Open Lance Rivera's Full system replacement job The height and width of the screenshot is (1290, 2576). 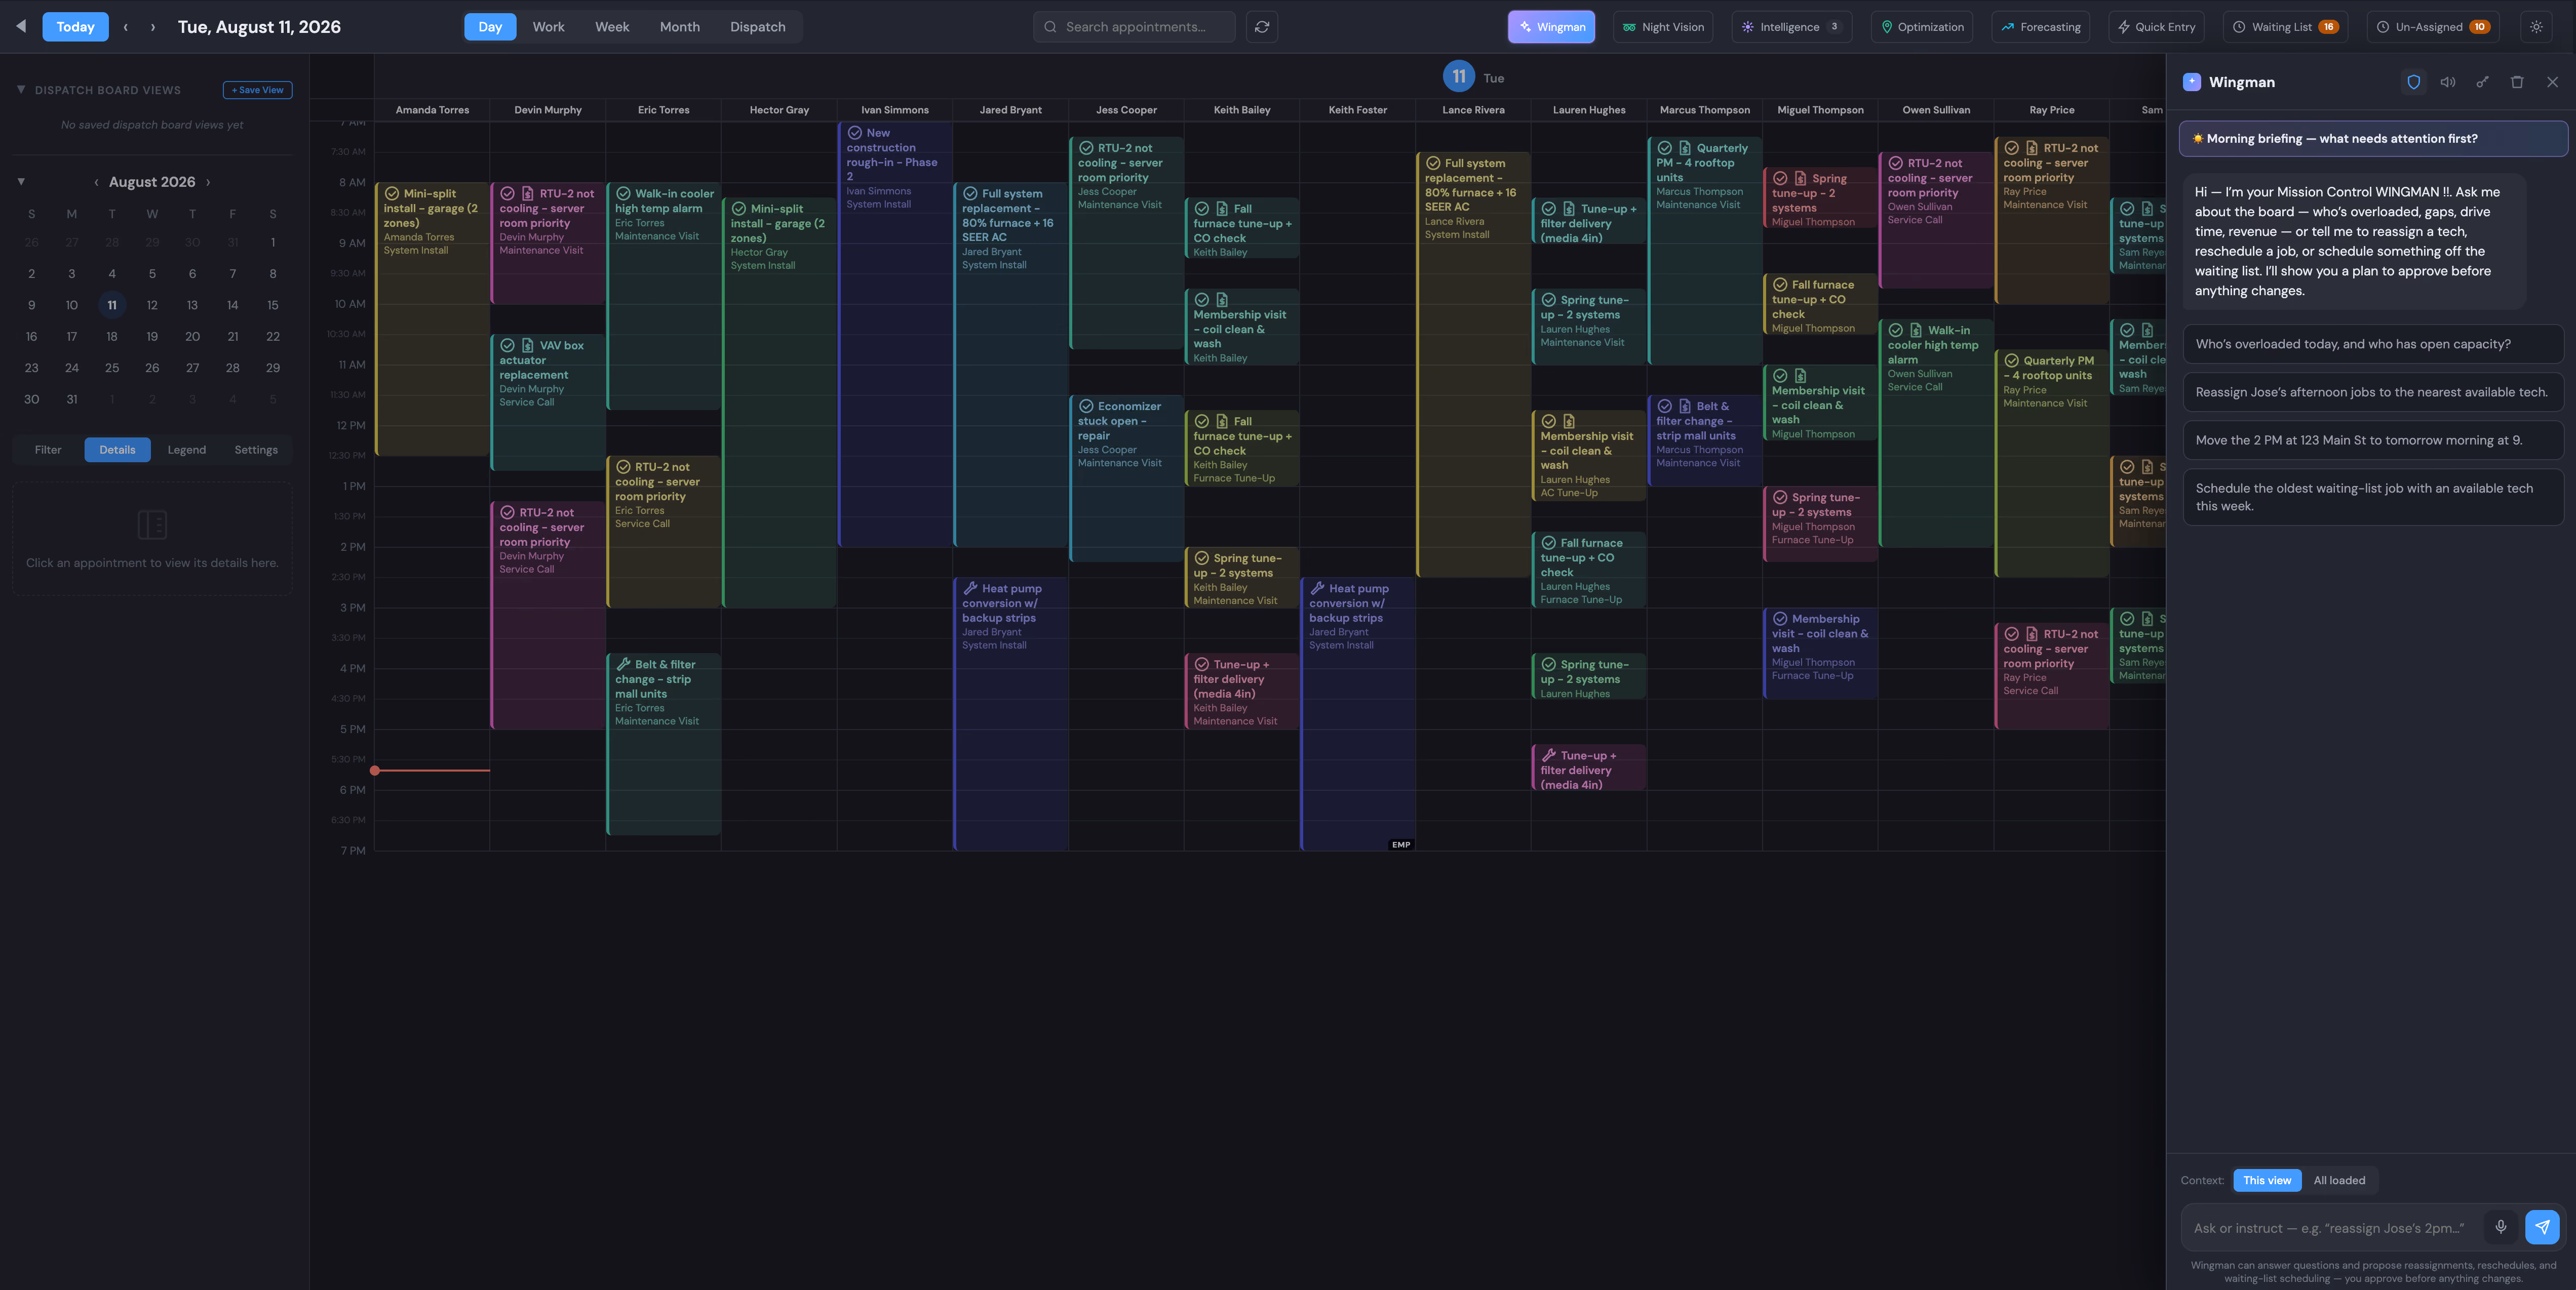[1473, 365]
